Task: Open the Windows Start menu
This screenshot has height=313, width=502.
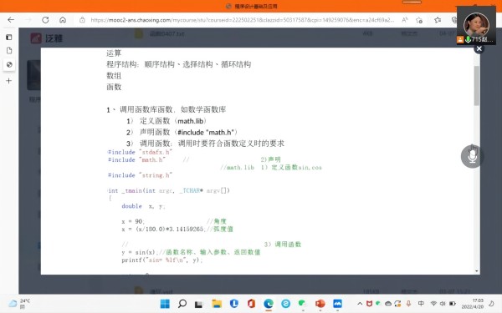Action: point(165,304)
